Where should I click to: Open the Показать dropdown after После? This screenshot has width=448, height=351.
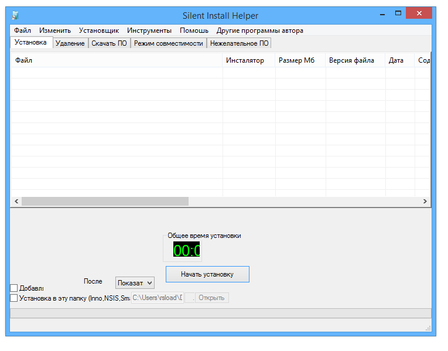point(135,283)
